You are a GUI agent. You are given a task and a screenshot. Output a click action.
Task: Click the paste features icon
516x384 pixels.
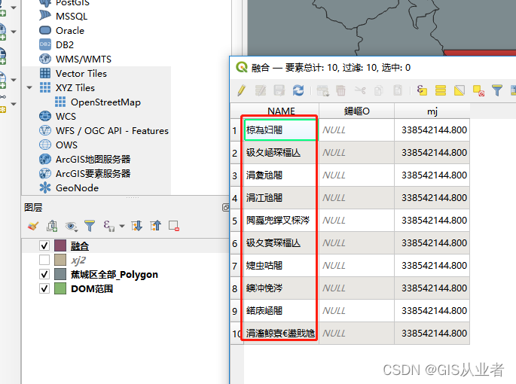(x=398, y=90)
